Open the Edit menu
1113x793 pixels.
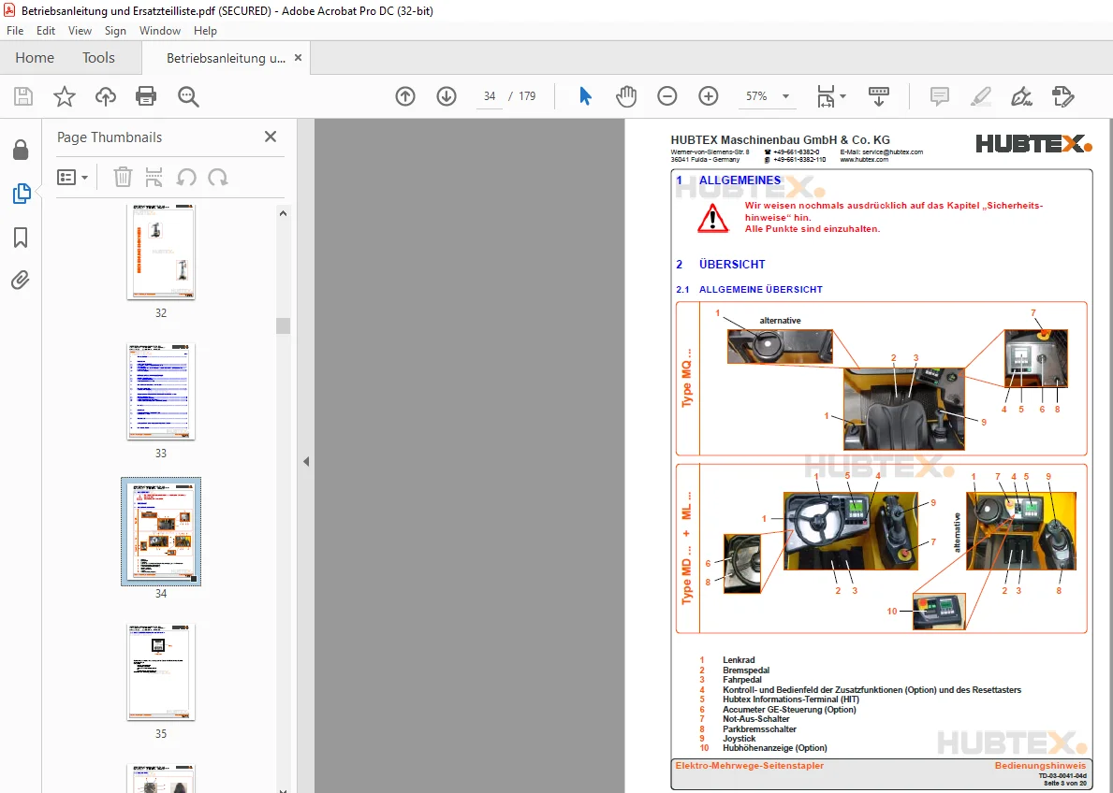point(46,31)
